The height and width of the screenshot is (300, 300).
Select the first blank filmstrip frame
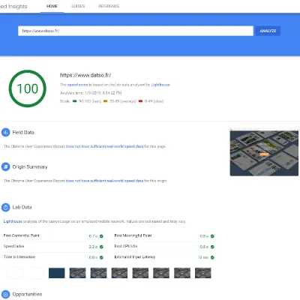[x=15, y=273]
